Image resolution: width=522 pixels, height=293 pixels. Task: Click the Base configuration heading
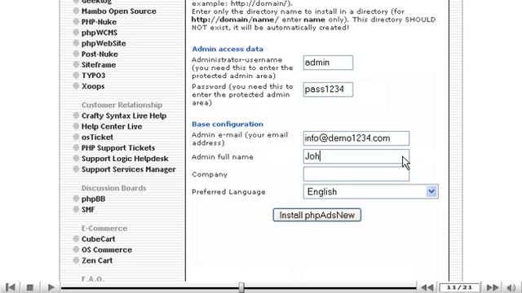(228, 124)
